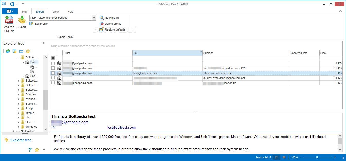The height and width of the screenshot is (161, 346).
Task: Sort by the Subject column header
Action: 245,53
